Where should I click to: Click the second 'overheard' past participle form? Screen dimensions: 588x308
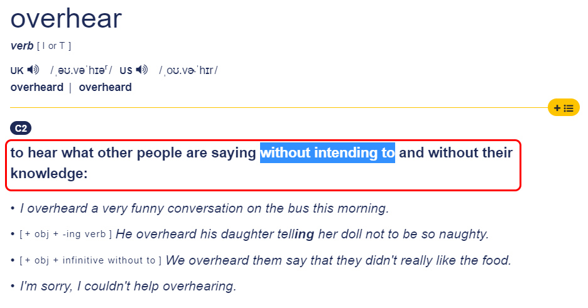(105, 87)
